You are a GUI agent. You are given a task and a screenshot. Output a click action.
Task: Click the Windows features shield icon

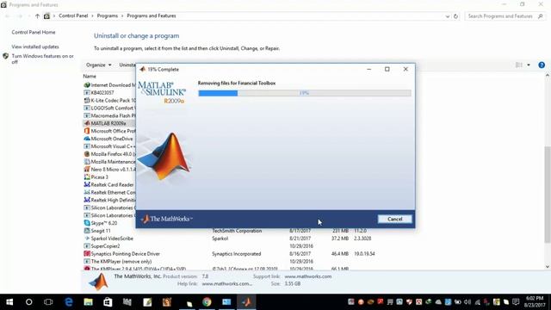tap(6, 56)
